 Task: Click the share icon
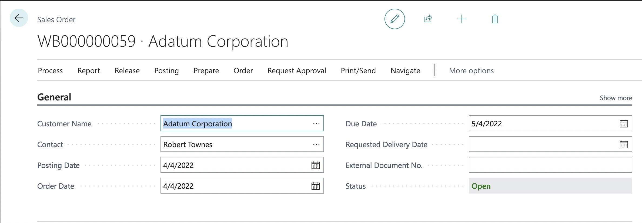tap(428, 19)
